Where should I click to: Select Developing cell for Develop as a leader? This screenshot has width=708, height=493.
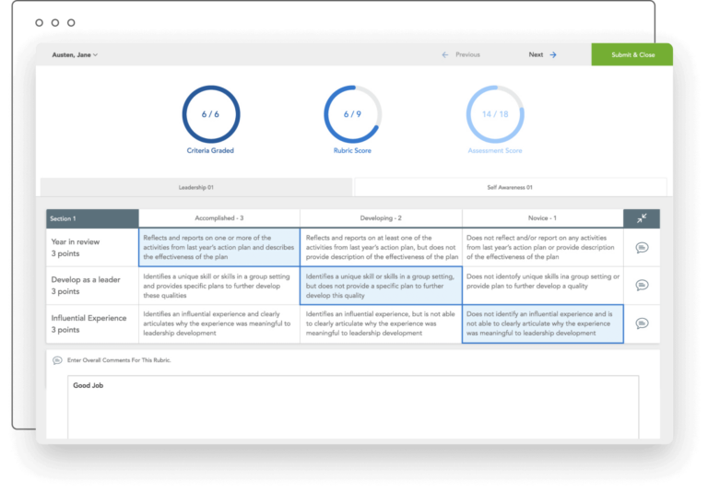381,286
